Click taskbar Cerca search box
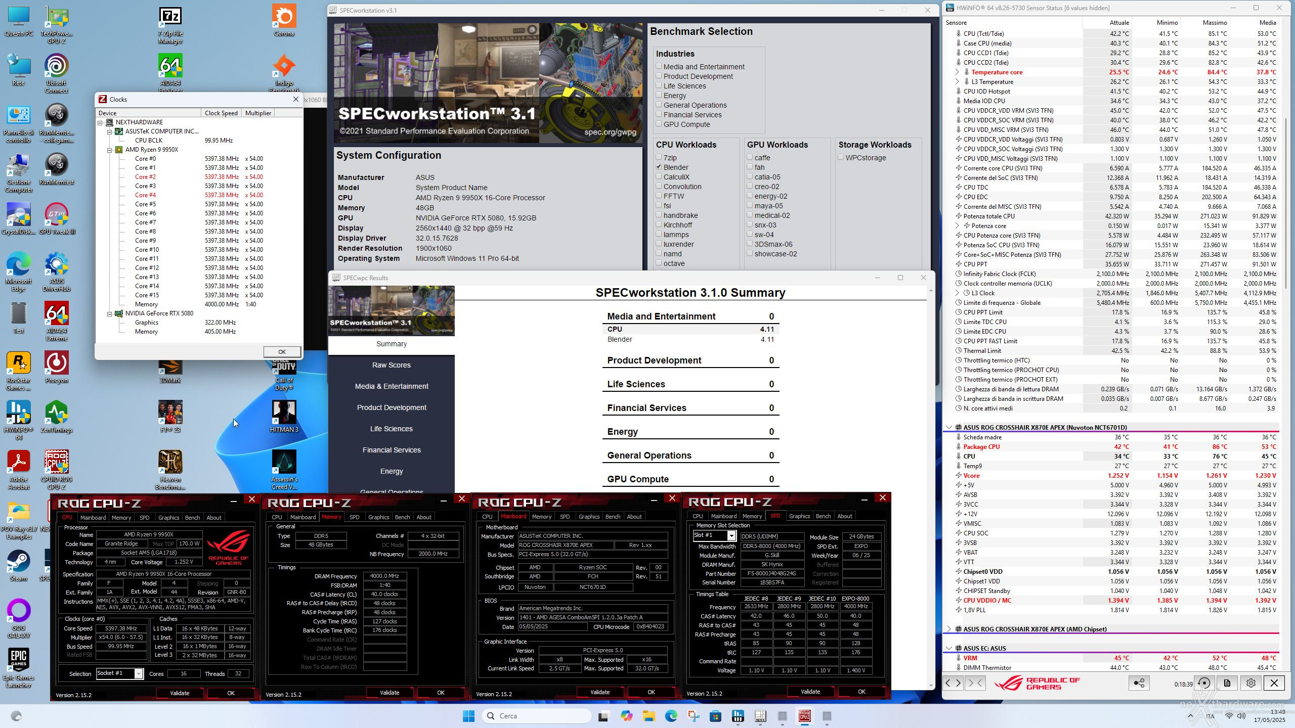The image size is (1295, 728). tap(537, 716)
